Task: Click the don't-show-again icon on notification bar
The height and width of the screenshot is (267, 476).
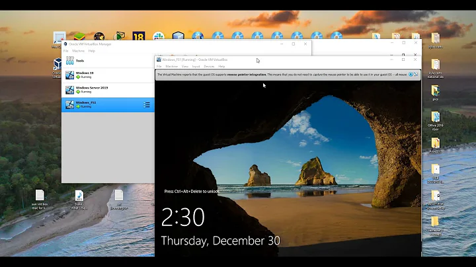Action: point(416,74)
